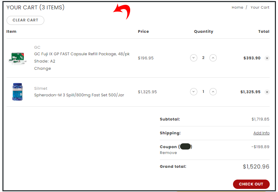Viewport: 278px width, 192px height.
Task: Remove GC Fuji IX item from cart
Action: point(267,58)
